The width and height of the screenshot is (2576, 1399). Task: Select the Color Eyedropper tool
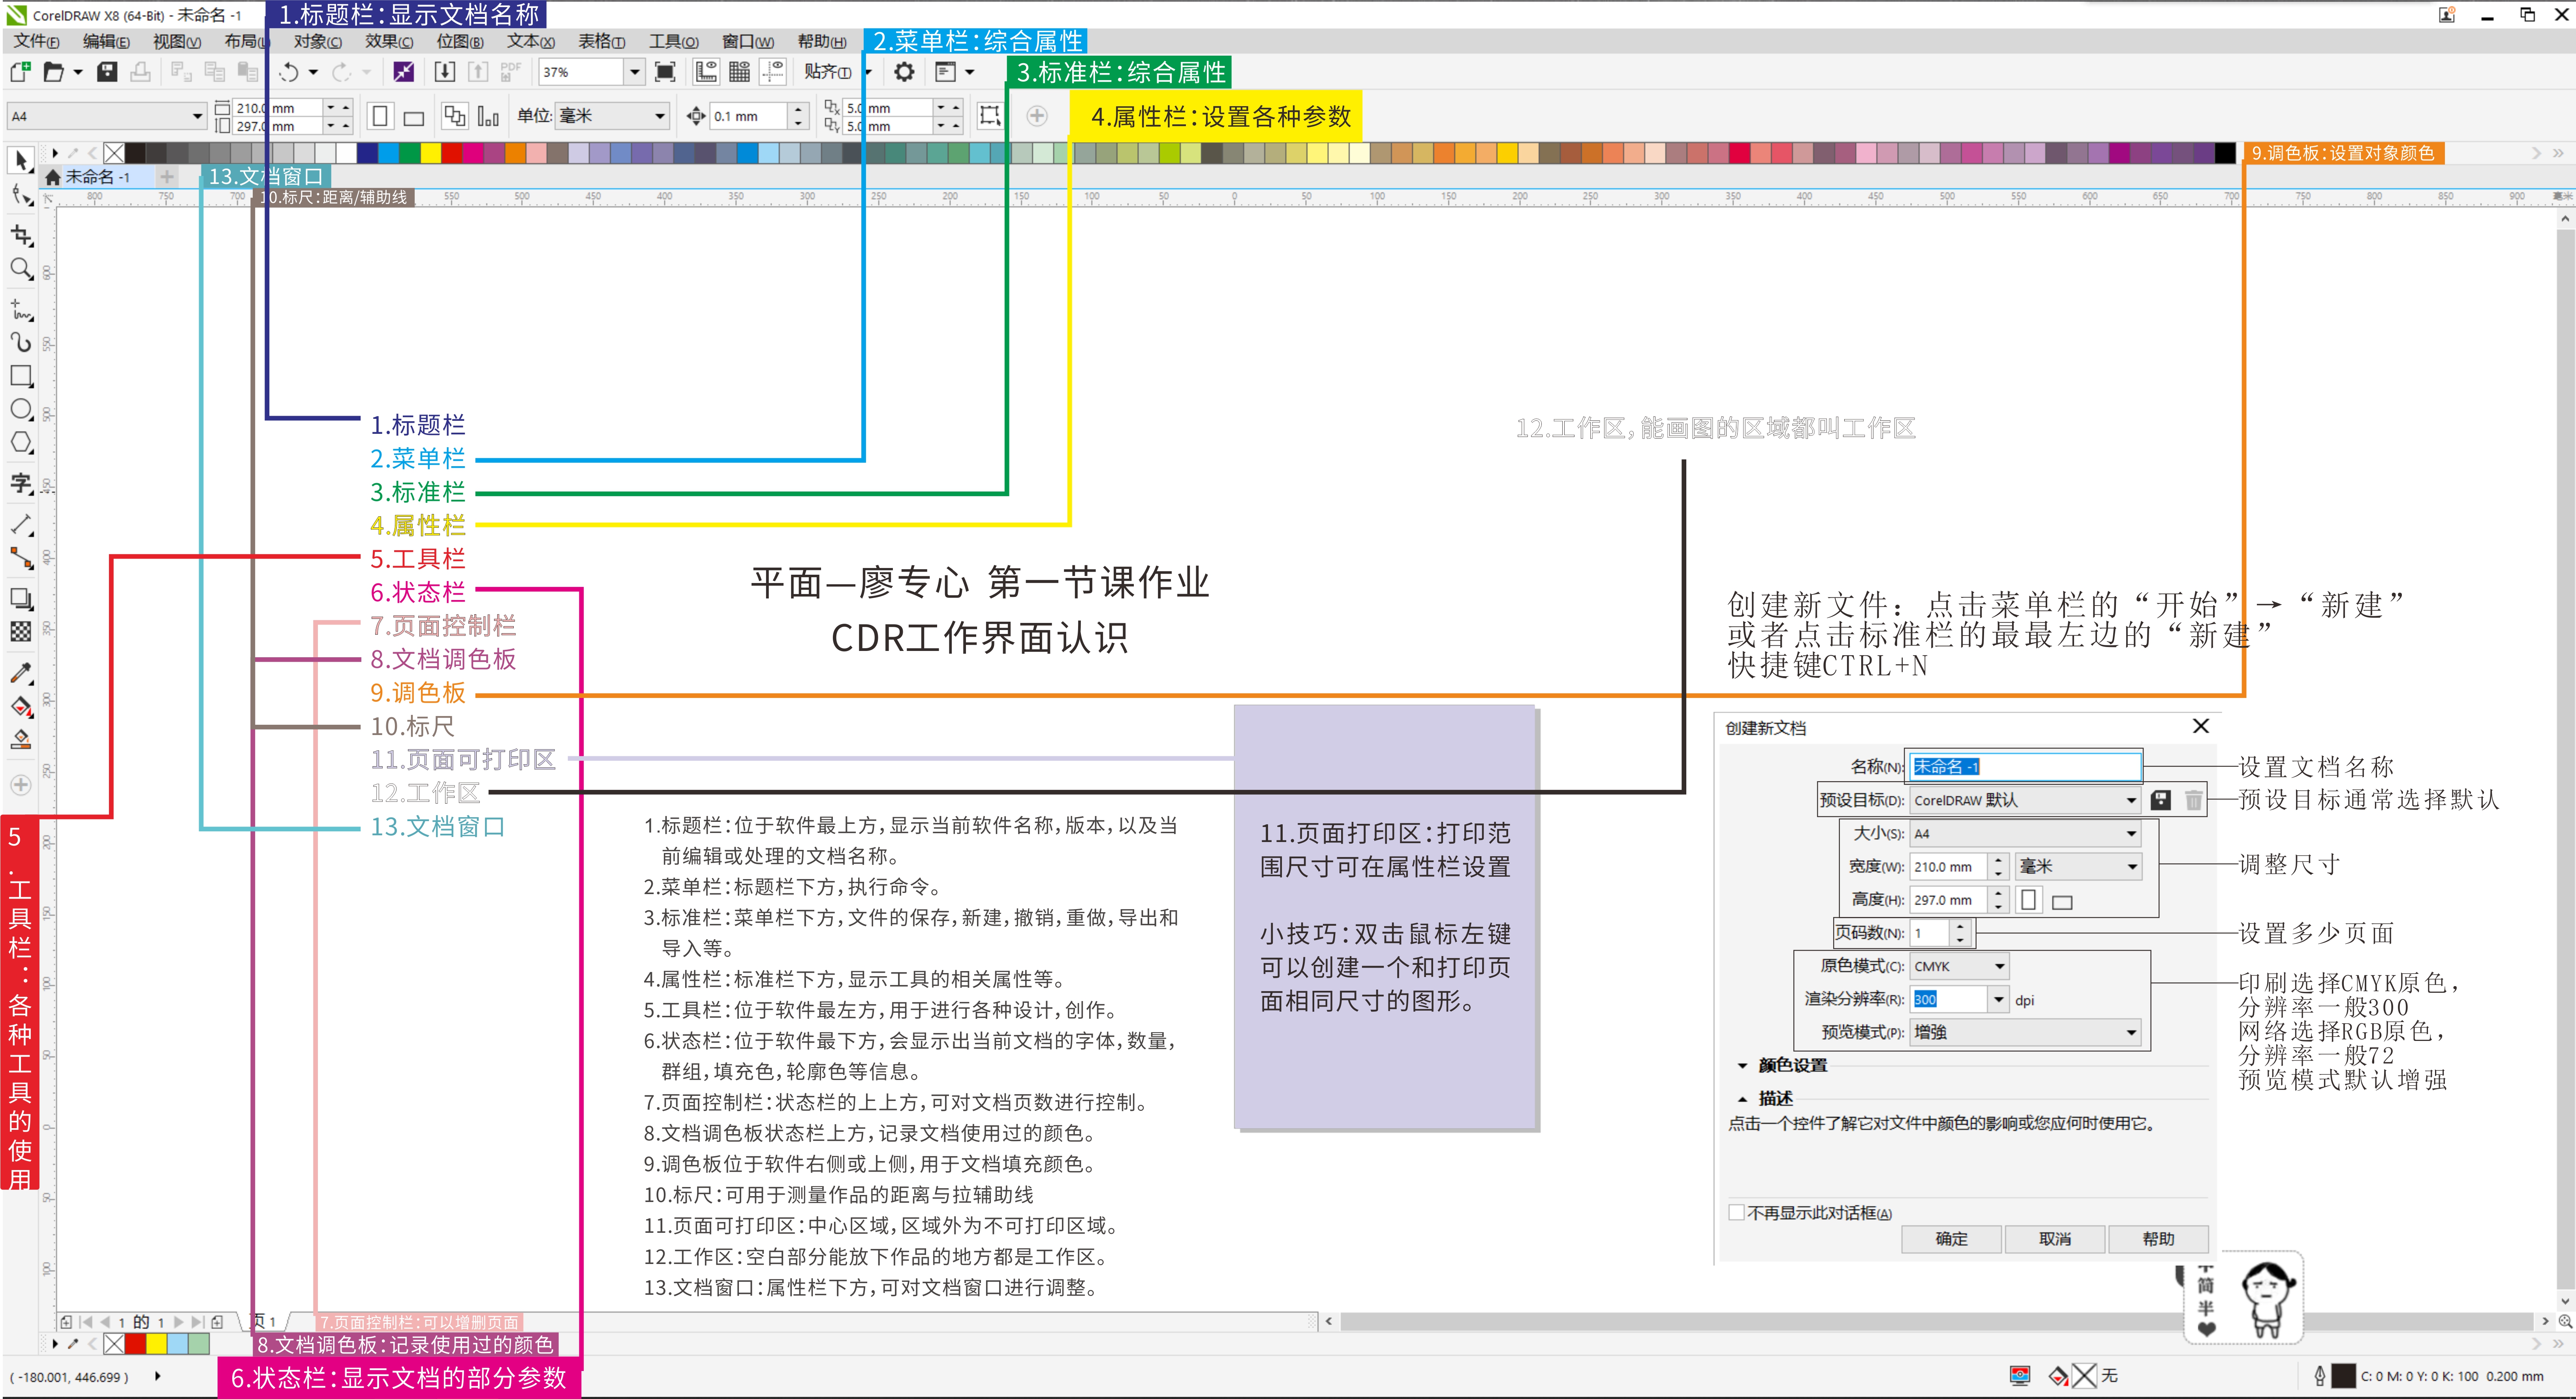coord(21,673)
